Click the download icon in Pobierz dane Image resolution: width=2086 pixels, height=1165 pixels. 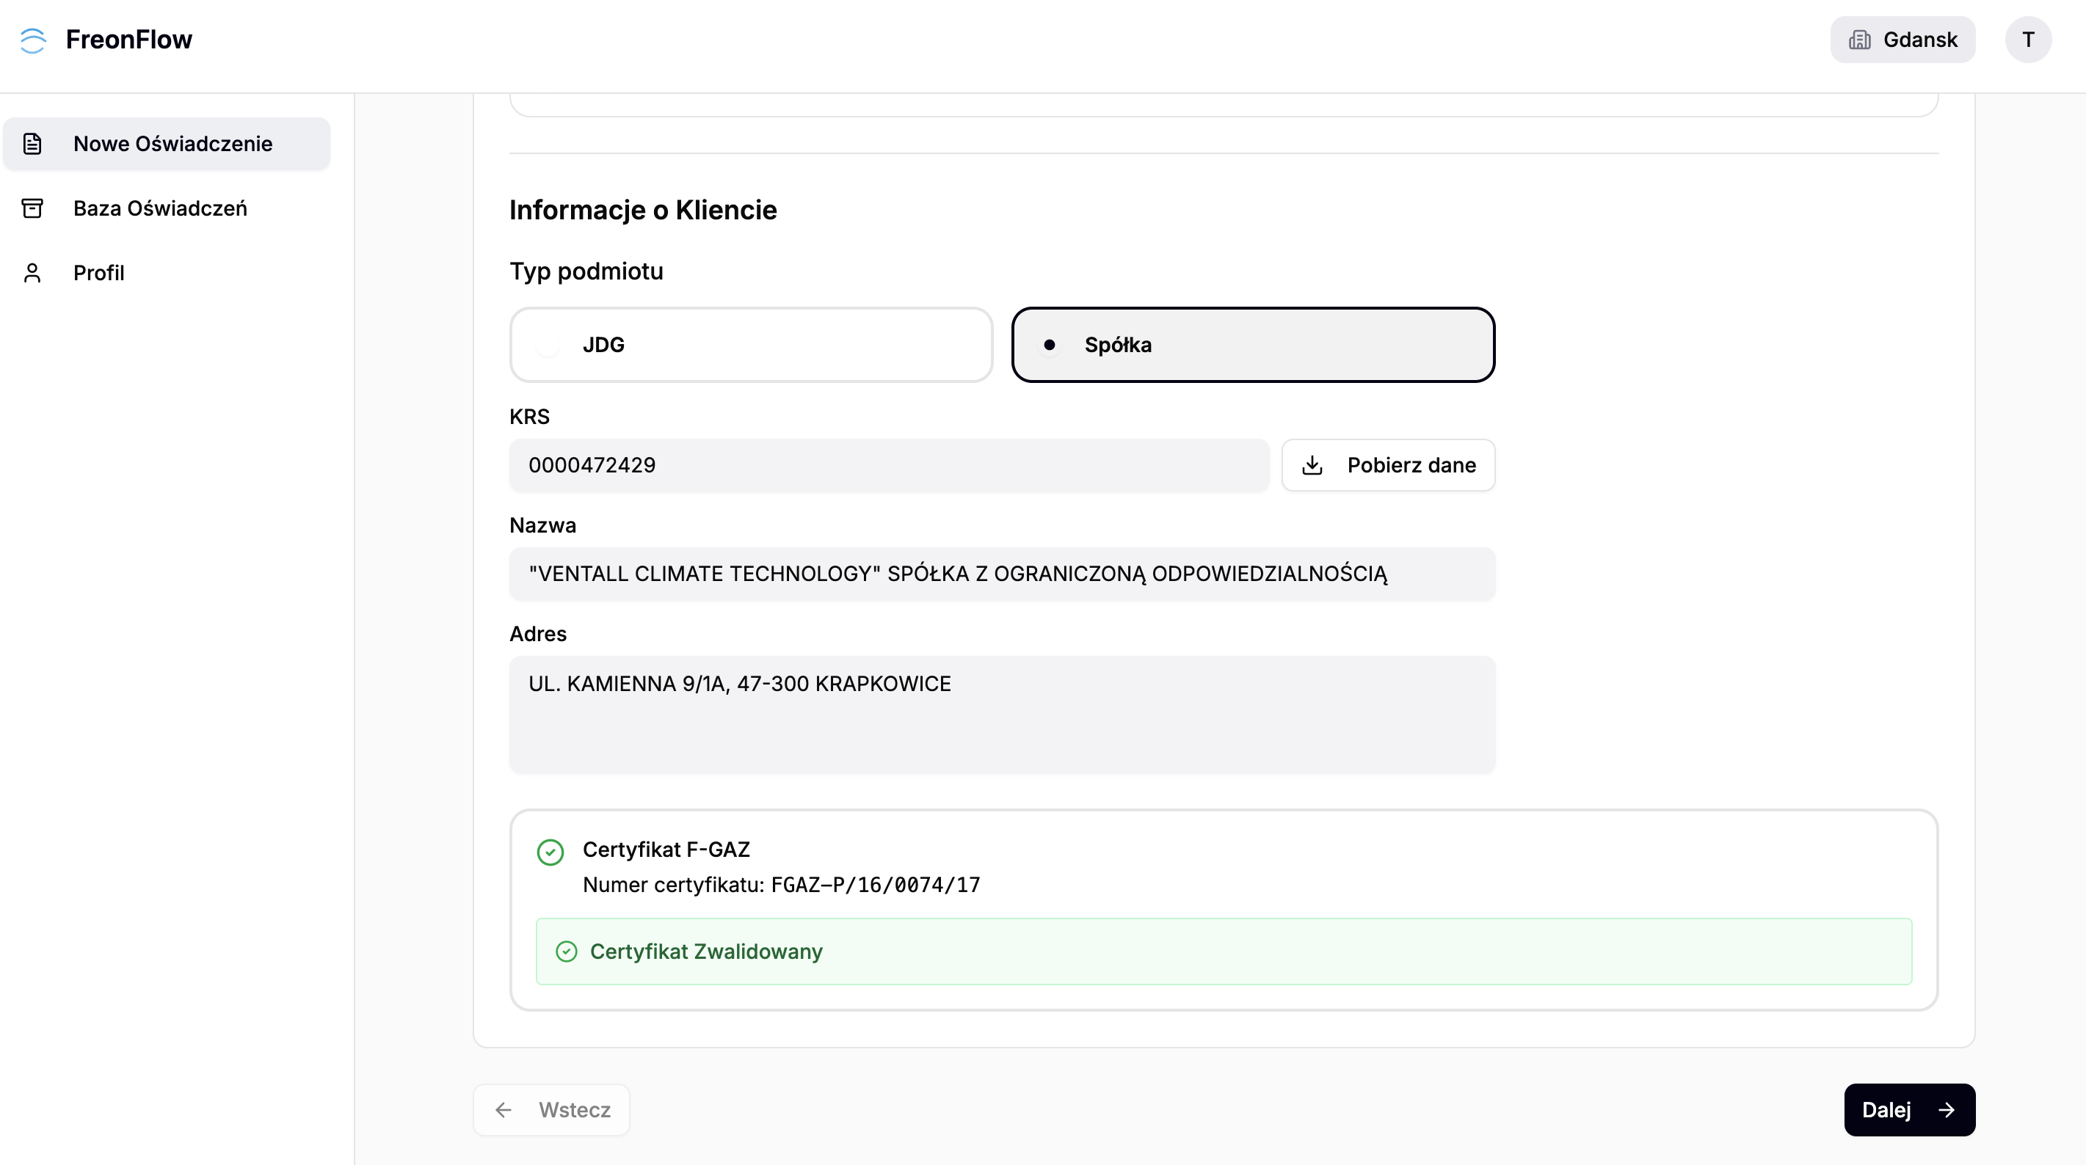pyautogui.click(x=1312, y=466)
